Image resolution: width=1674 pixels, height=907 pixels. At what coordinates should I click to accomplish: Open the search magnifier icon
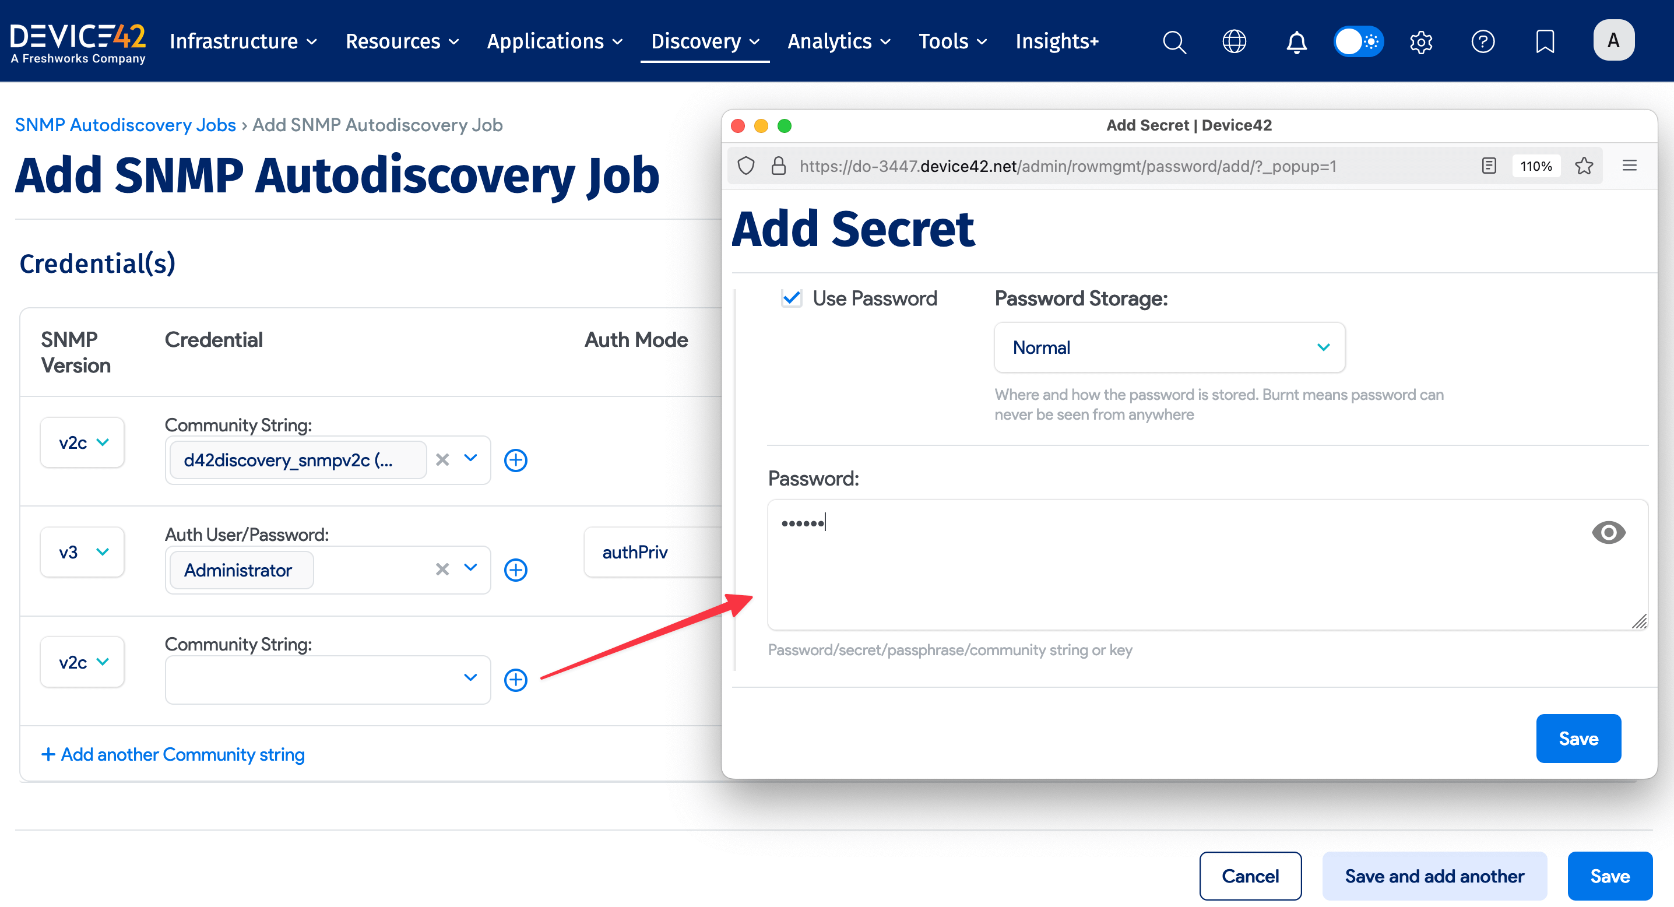1174,41
